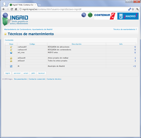Click the Técnico de mantenimiento 1 link
The image size is (141, 138).
coord(125,29)
